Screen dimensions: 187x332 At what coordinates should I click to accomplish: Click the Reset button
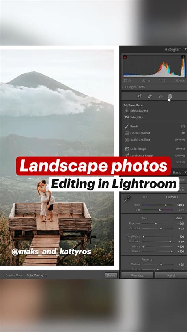[x=171, y=276]
